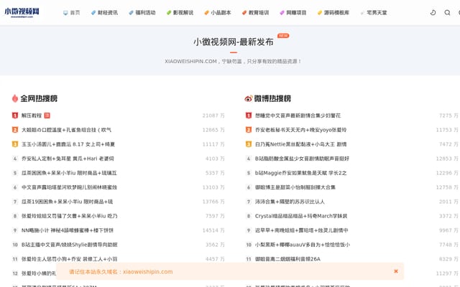This screenshot has width=460, height=287.
Task: Open the rank 10 entry mentioning Shylie
Action: click(69, 245)
